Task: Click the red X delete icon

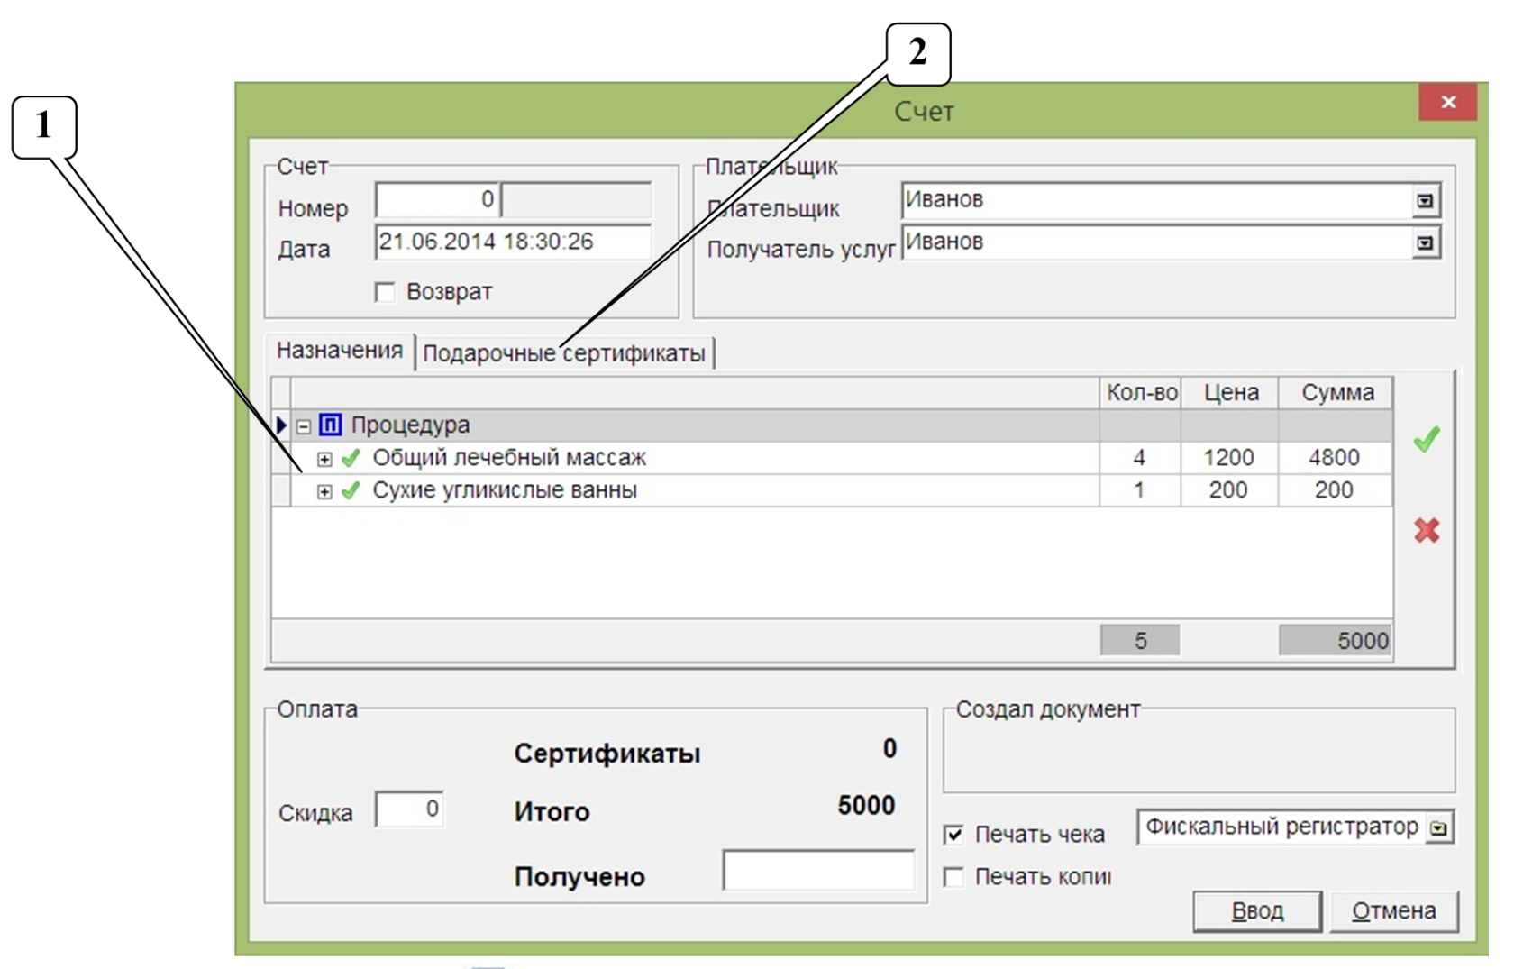Action: (1426, 530)
